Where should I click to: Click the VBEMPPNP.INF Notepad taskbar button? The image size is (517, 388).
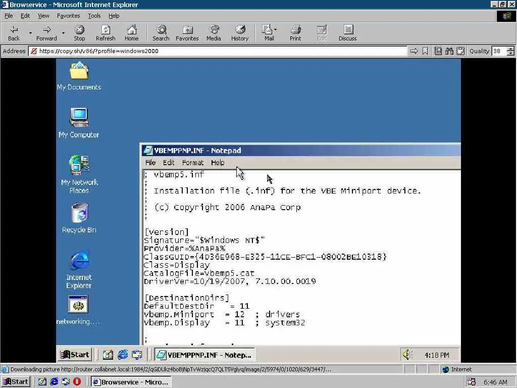pyautogui.click(x=204, y=355)
